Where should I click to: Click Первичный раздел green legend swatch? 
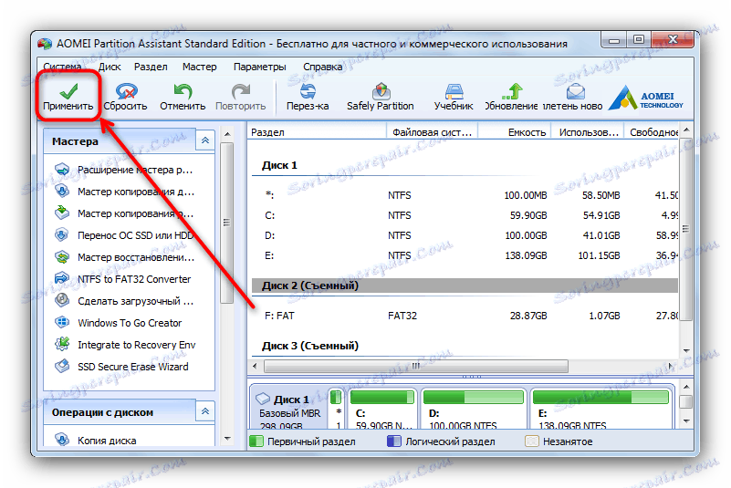tap(256, 441)
